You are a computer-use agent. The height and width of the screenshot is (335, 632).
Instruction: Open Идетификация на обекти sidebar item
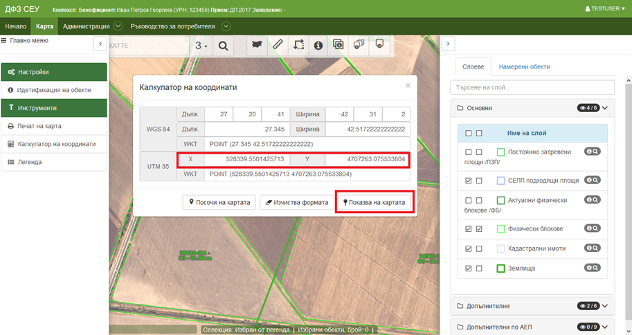pos(54,90)
